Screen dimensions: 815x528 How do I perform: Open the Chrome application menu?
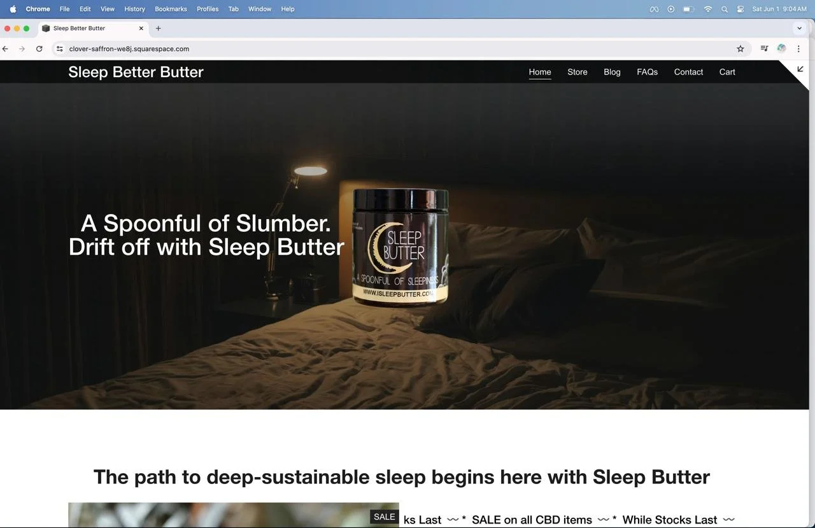(x=38, y=9)
